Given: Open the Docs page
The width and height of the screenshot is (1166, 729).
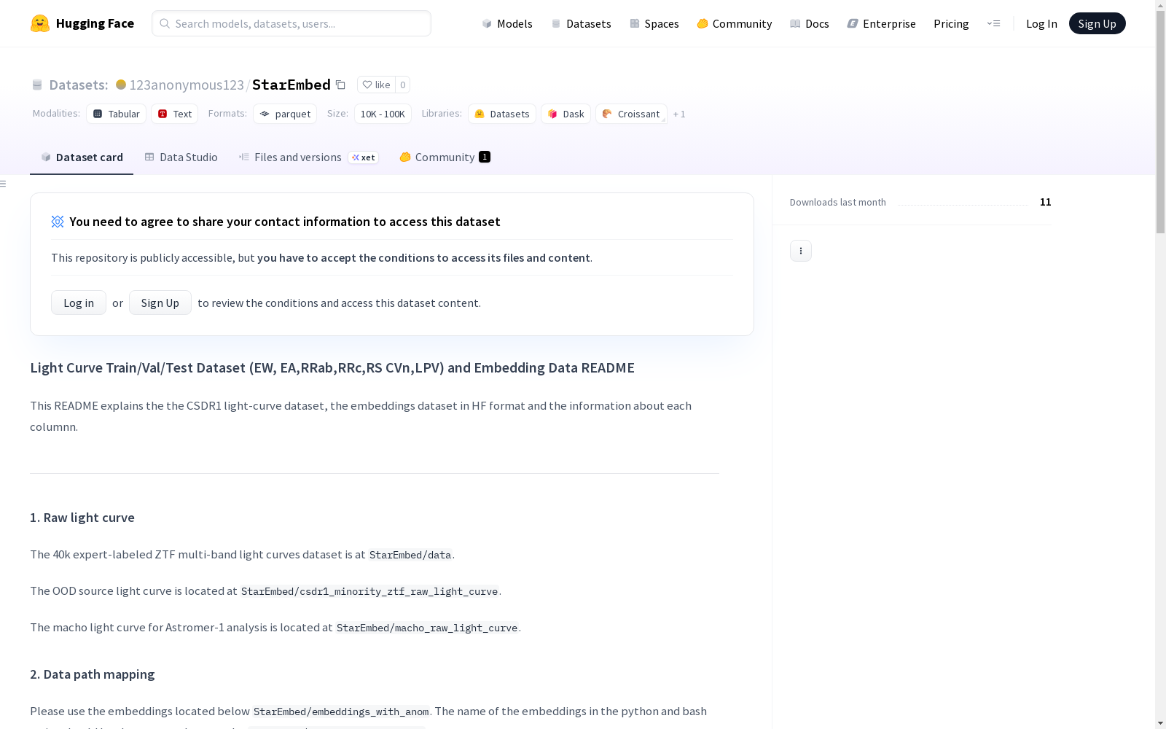Looking at the screenshot, I should 810,23.
